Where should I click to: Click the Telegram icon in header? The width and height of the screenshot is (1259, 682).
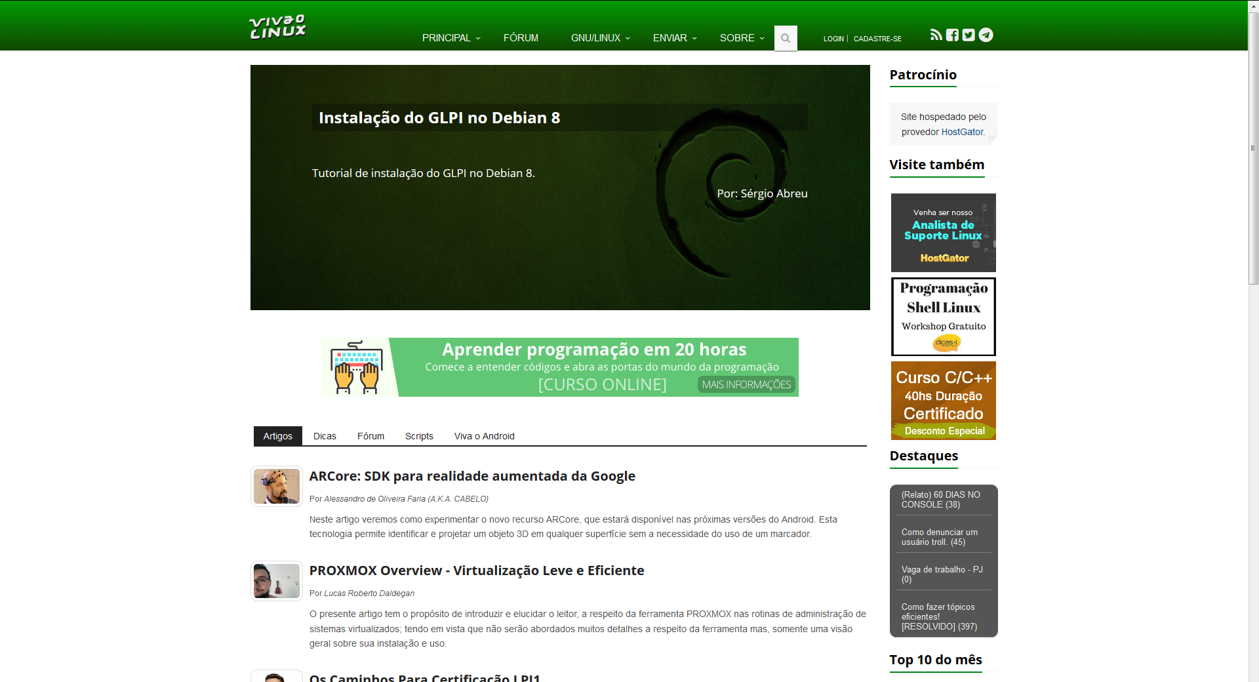coord(986,35)
